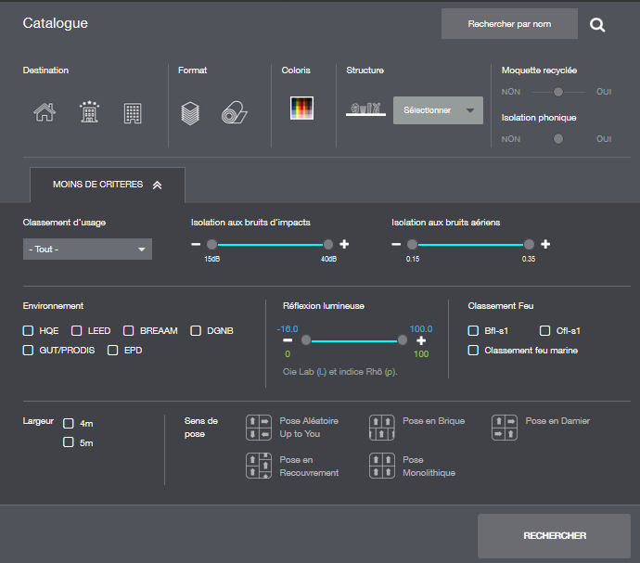Check the DGNB checkbox
The width and height of the screenshot is (640, 563).
pos(196,331)
